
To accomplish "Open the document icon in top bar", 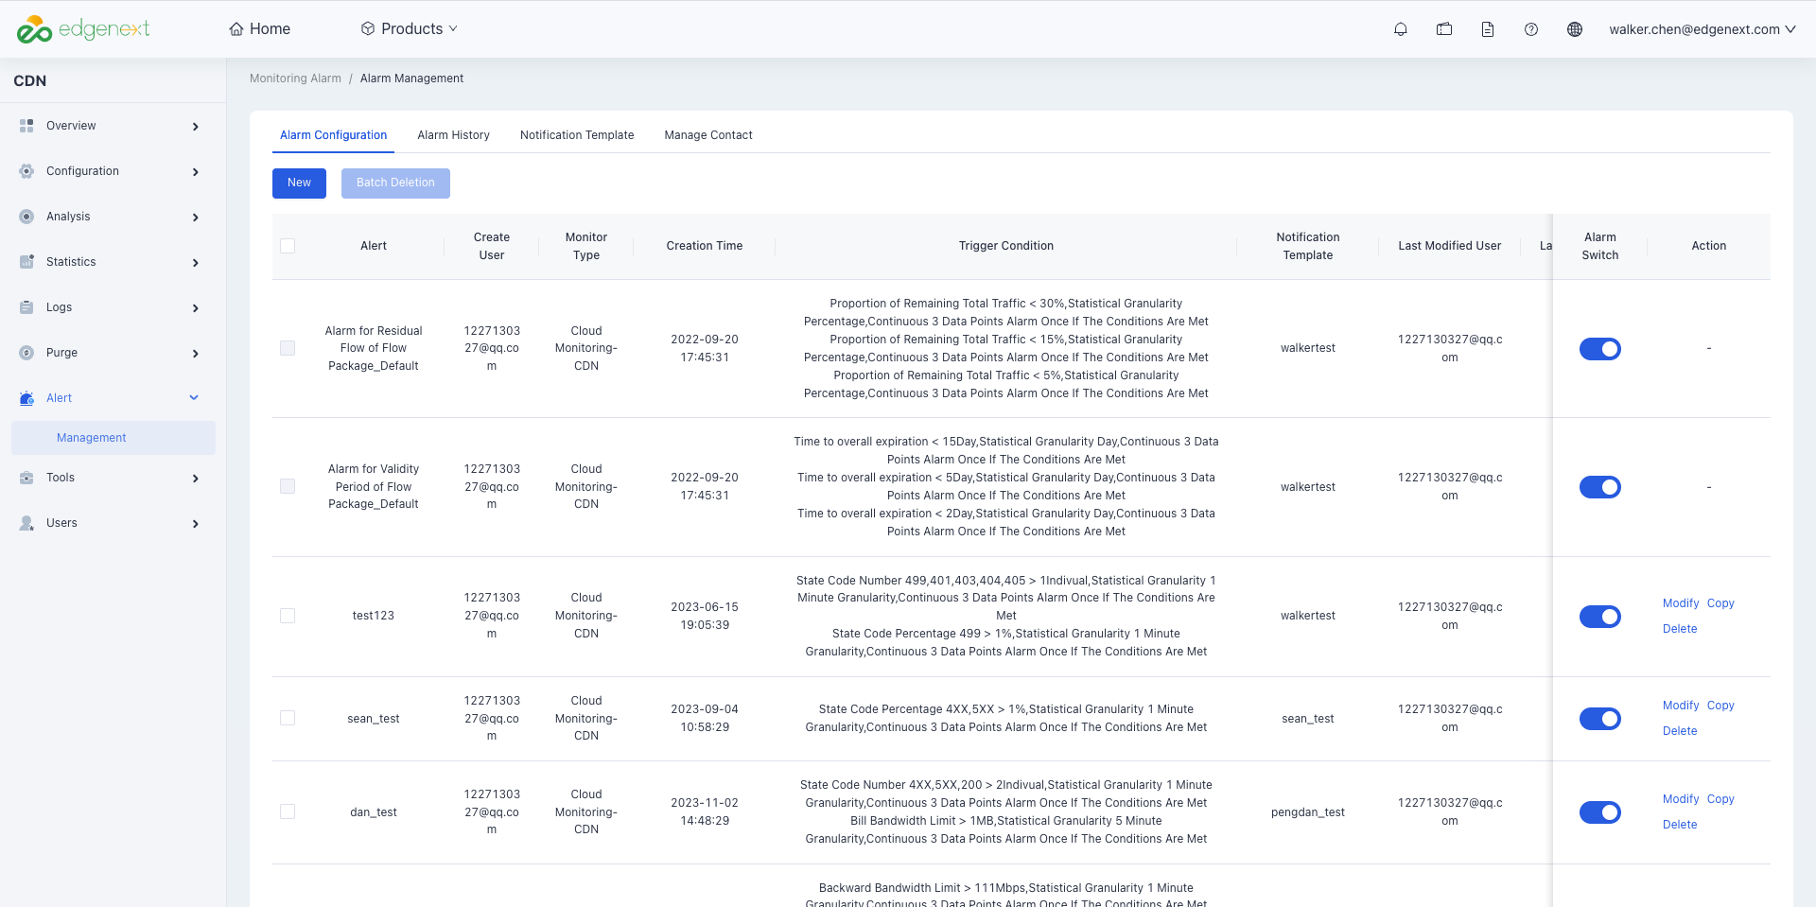I will click(x=1488, y=29).
